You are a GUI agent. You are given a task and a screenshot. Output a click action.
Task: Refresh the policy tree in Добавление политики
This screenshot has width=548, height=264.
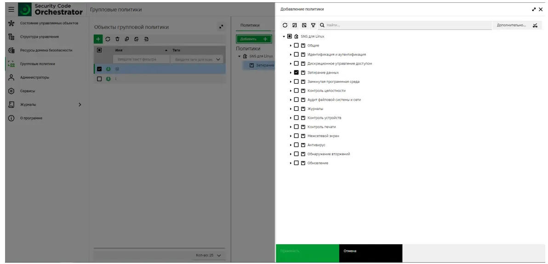coord(285,25)
